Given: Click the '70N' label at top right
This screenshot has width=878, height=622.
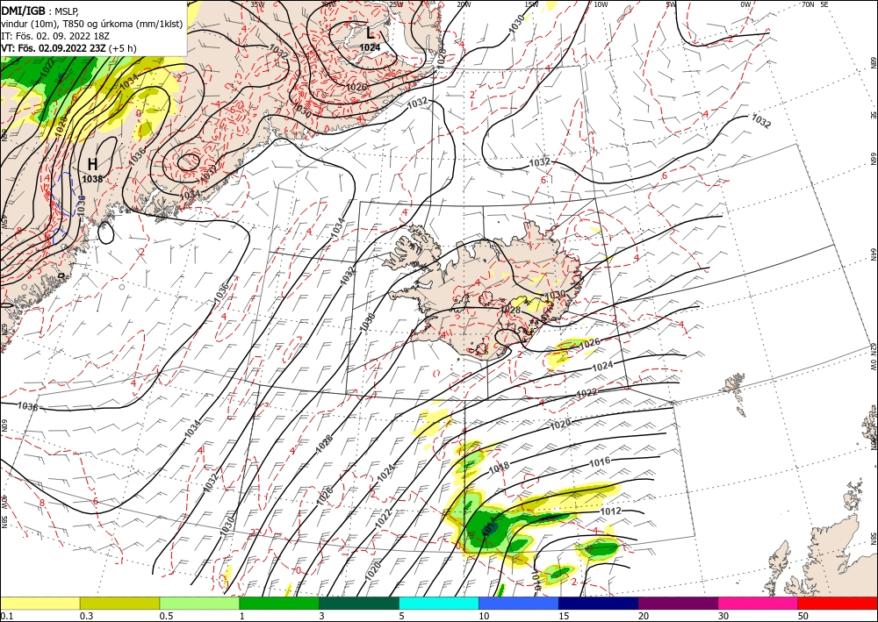Looking at the screenshot, I should (x=808, y=4).
